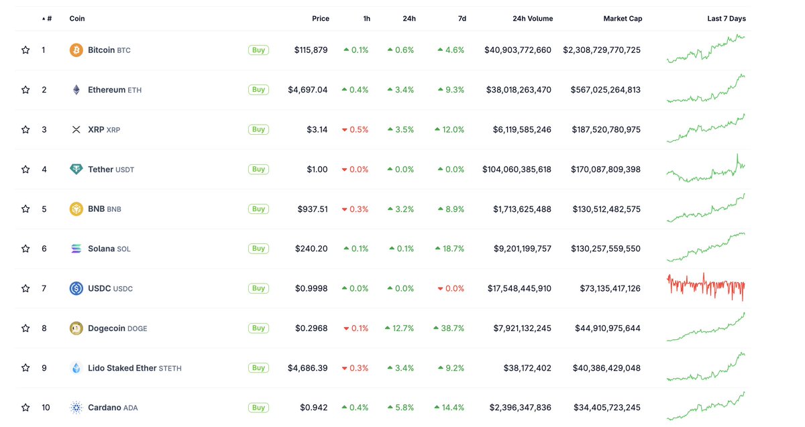Toggle the Cardano favorite star

(x=25, y=408)
